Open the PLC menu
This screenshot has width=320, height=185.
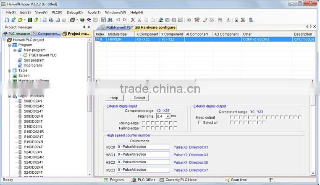pyautogui.click(x=57, y=13)
